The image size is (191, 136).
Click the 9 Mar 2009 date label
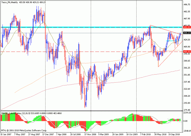pos(103,134)
